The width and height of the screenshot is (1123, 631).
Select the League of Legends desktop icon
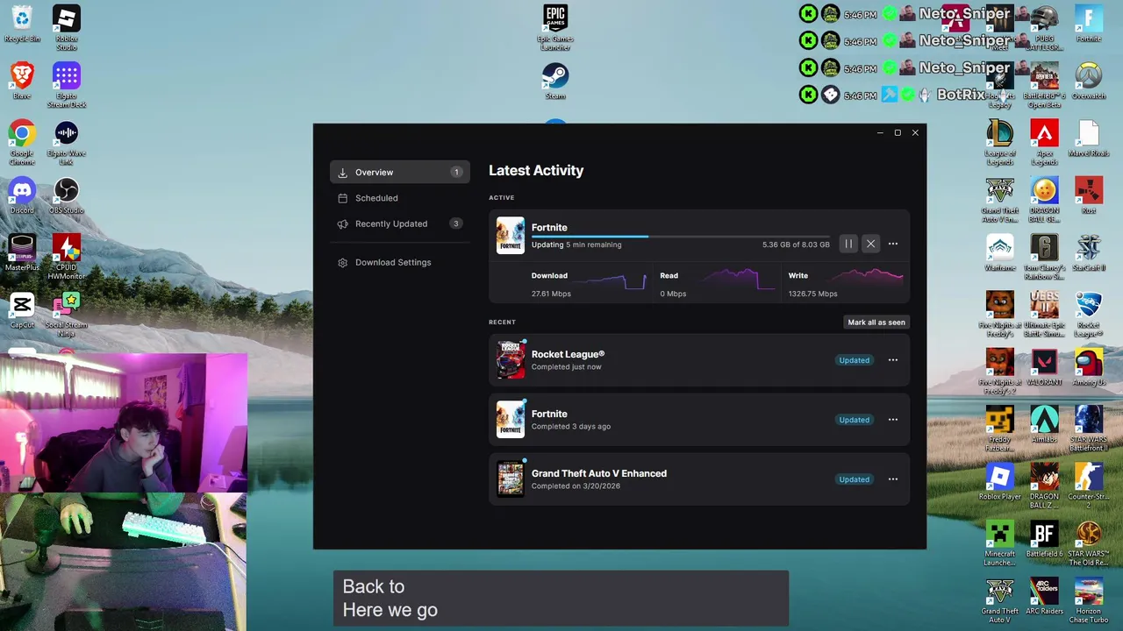999,142
